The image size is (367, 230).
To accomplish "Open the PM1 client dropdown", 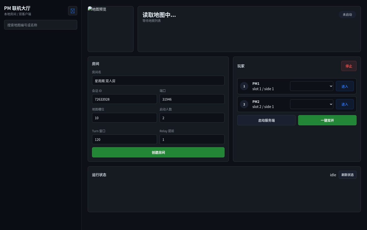I will click(x=312, y=86).
